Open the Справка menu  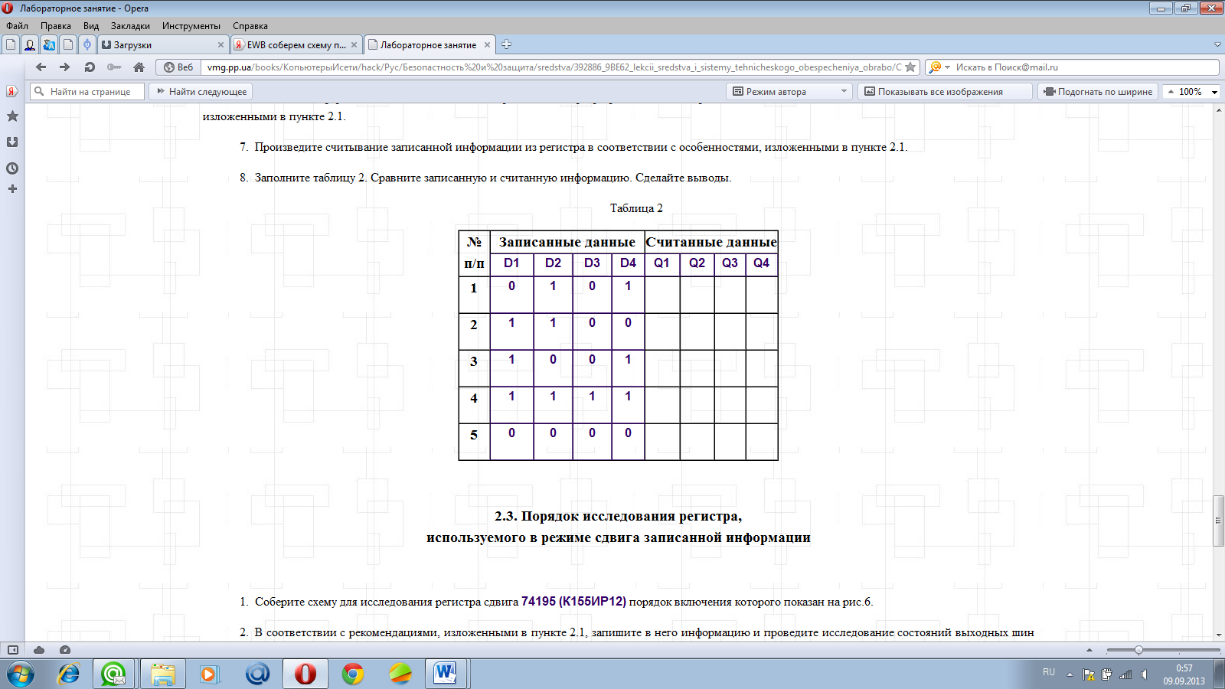coord(250,26)
